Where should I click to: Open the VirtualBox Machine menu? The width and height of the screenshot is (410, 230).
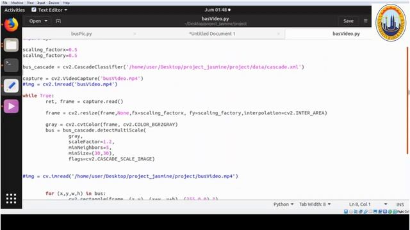17,3
